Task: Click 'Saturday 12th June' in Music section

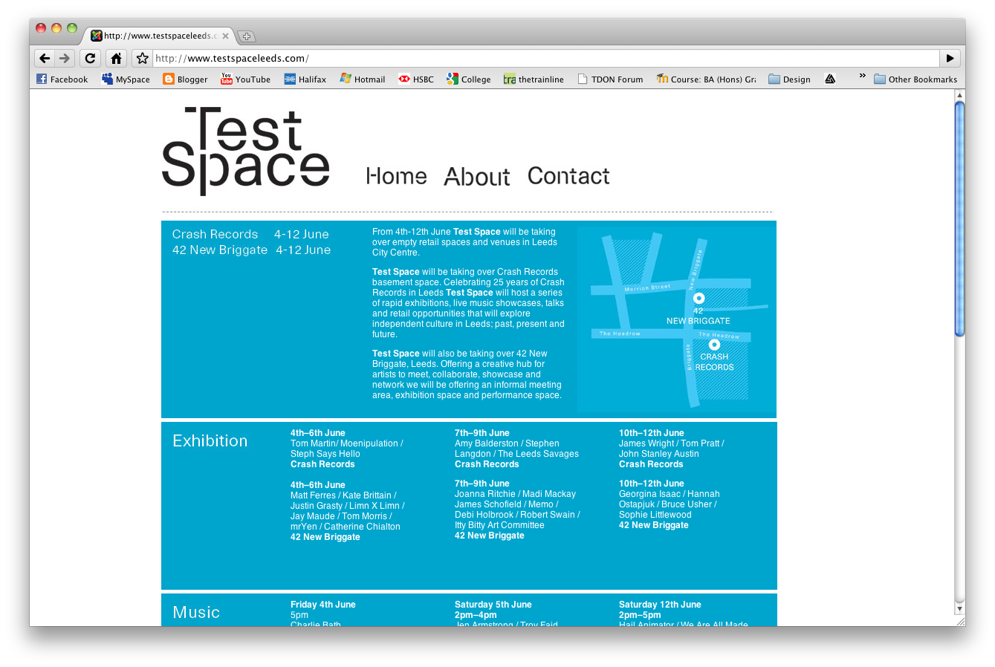Action: [x=660, y=605]
